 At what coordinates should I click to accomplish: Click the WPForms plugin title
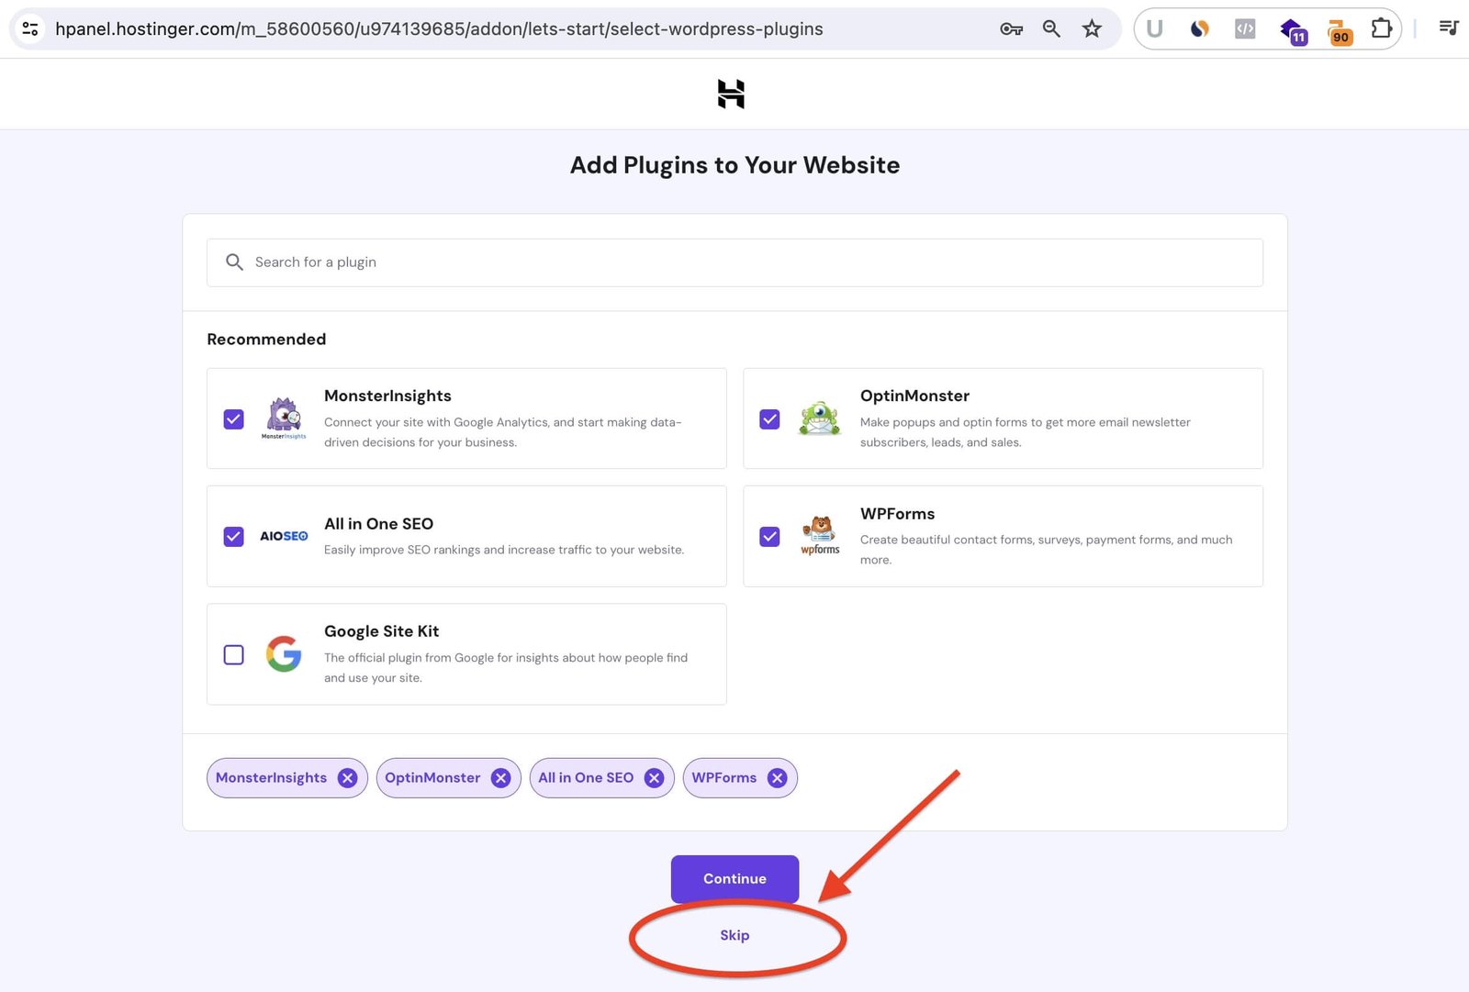(897, 514)
